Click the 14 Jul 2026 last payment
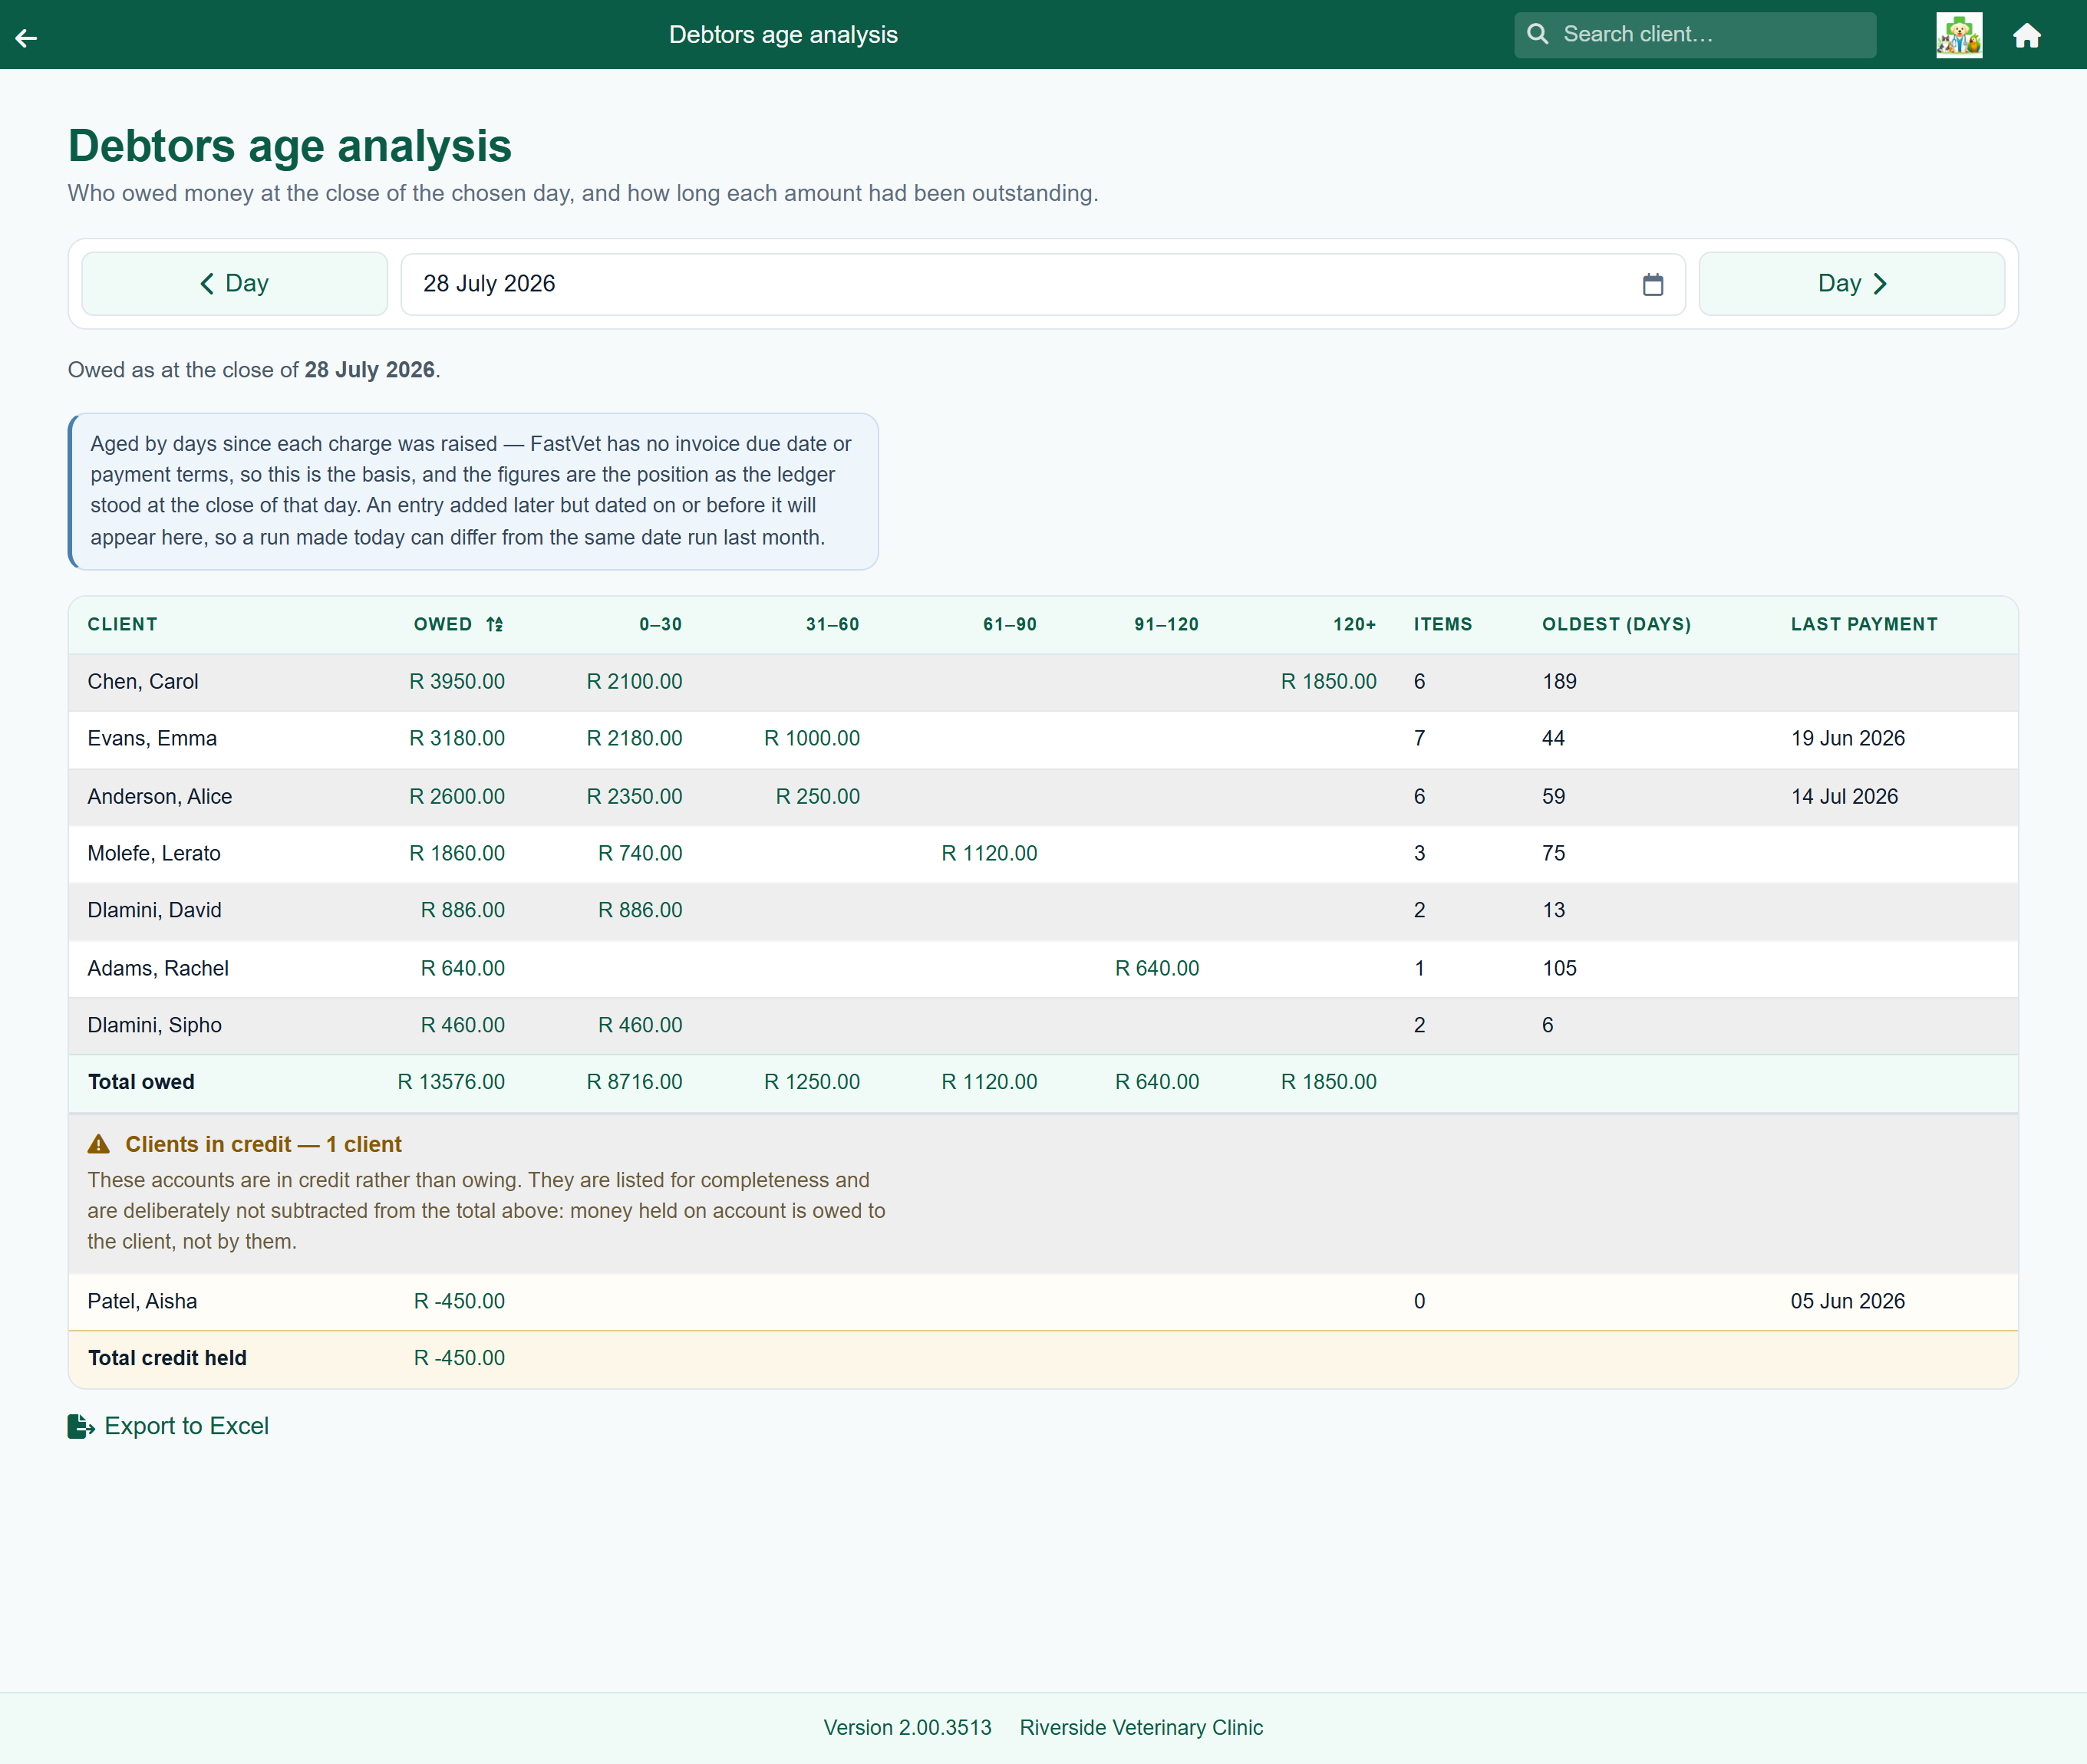 pyautogui.click(x=1844, y=796)
